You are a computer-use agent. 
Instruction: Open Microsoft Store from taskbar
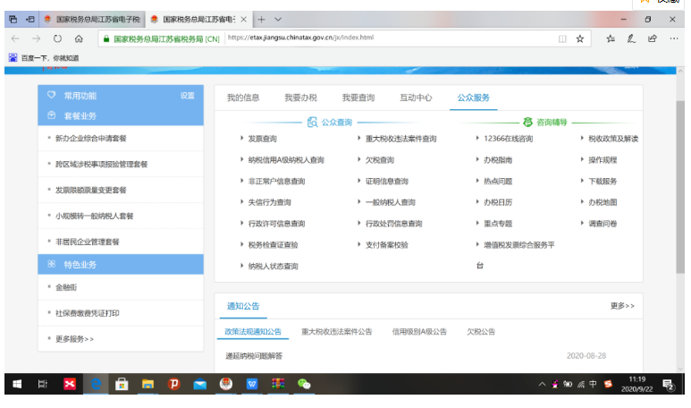(x=122, y=384)
